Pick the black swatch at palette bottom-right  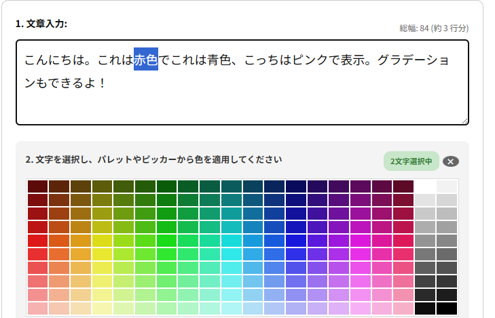[447, 309]
